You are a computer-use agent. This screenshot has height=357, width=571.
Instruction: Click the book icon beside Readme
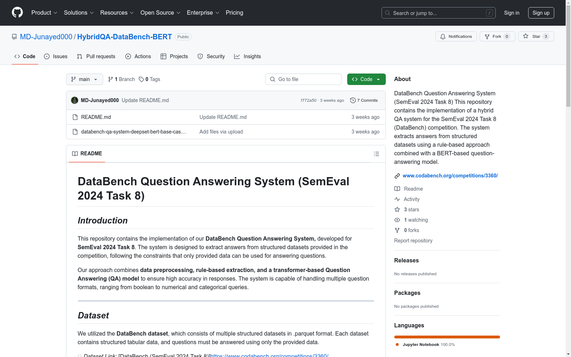397,189
